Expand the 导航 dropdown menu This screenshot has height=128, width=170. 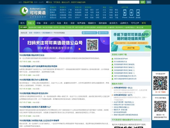pyautogui.click(x=31, y=23)
